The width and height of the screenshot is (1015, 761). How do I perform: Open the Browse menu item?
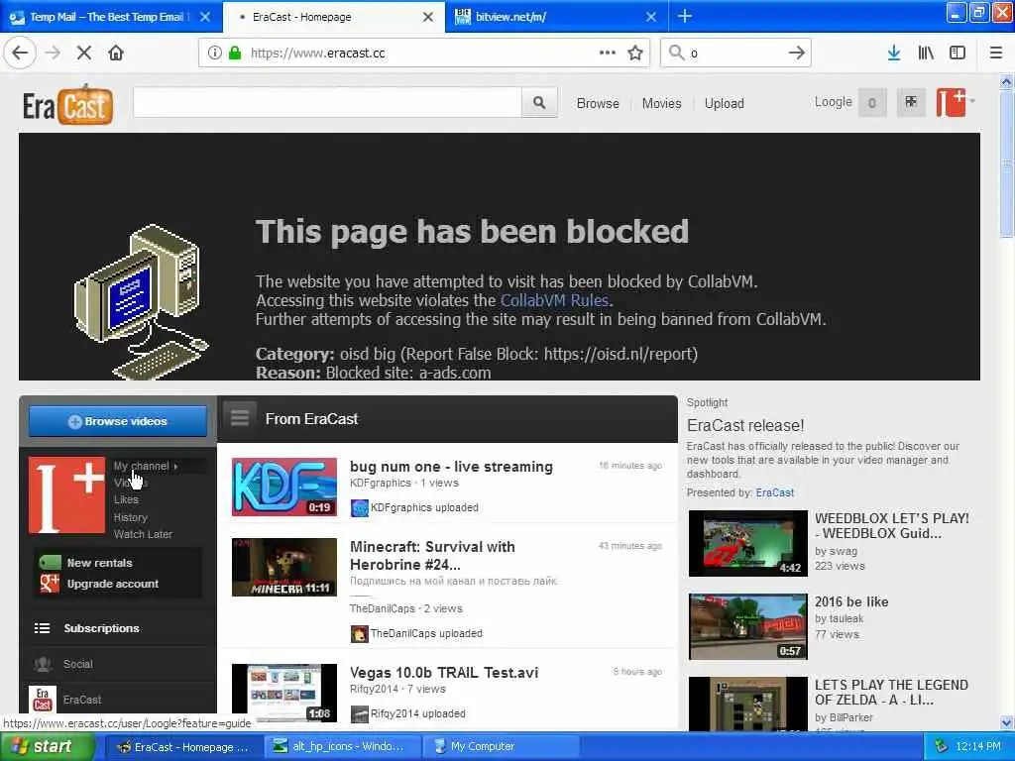pyautogui.click(x=598, y=103)
